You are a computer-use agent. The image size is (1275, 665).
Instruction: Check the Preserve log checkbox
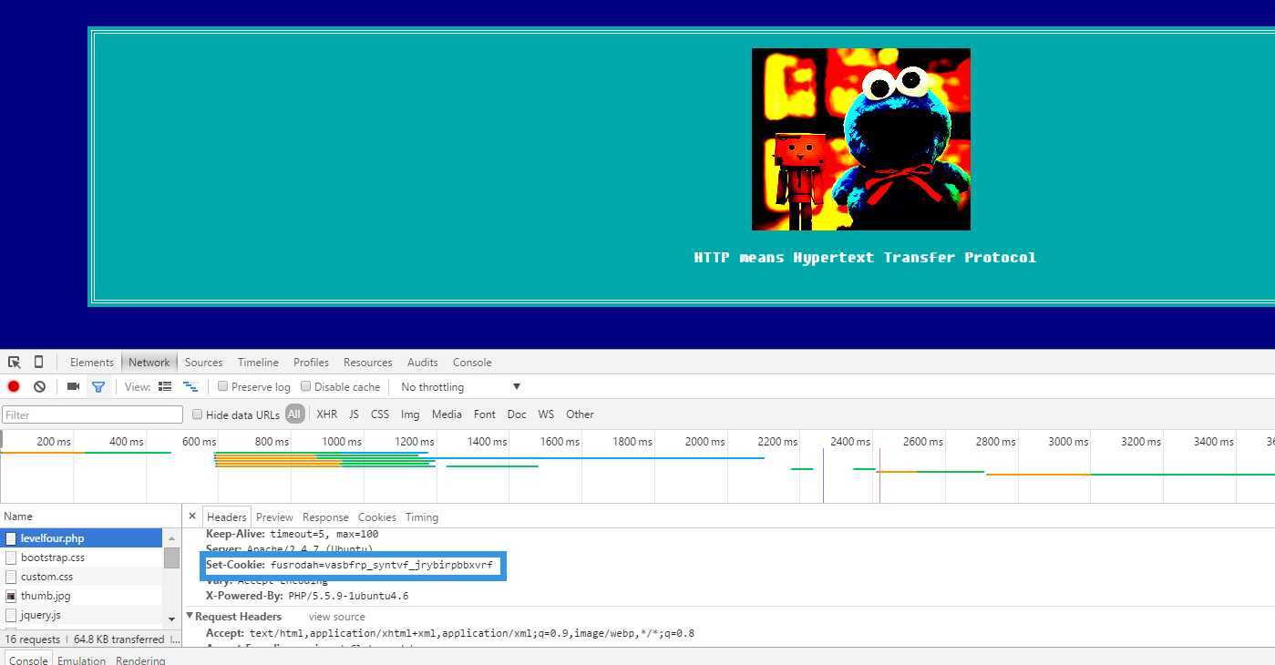(x=222, y=386)
